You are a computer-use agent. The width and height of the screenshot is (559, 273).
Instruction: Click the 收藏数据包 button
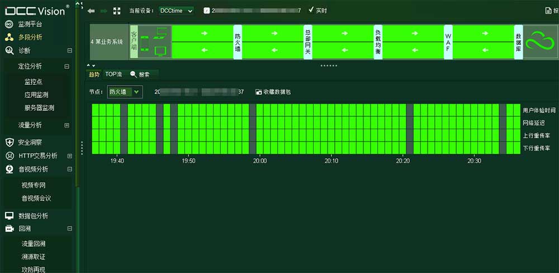[273, 92]
